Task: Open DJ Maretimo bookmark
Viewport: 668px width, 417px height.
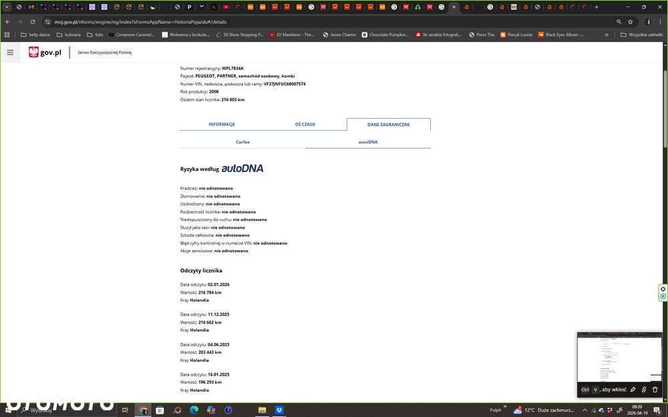Action: (x=292, y=35)
